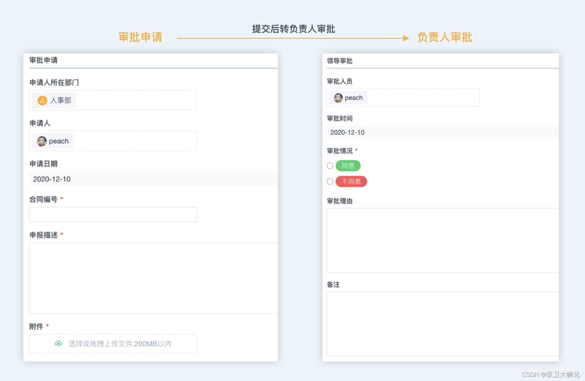The height and width of the screenshot is (381, 585).
Task: Click the 合同编号 label
Action: (43, 199)
